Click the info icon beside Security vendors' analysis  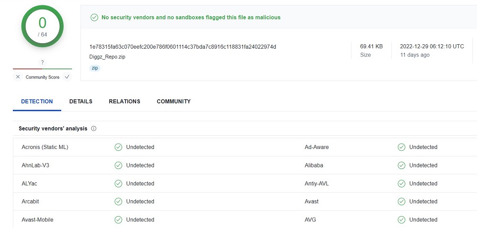[x=94, y=129]
